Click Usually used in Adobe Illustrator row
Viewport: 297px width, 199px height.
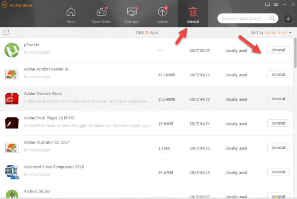[x=236, y=148]
